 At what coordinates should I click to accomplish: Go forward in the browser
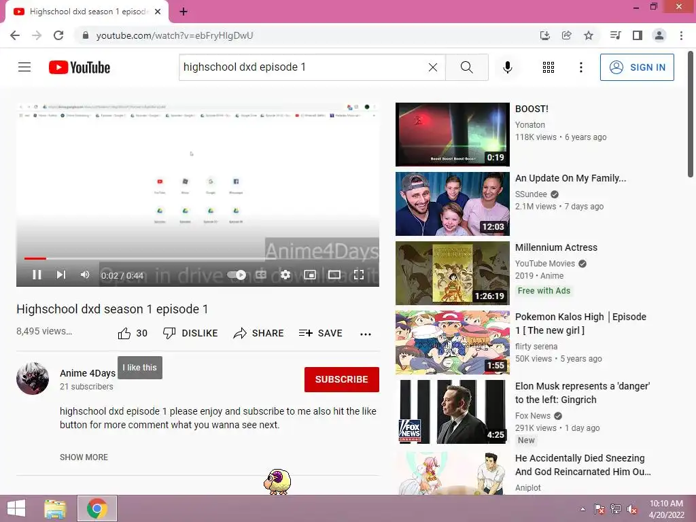point(37,35)
